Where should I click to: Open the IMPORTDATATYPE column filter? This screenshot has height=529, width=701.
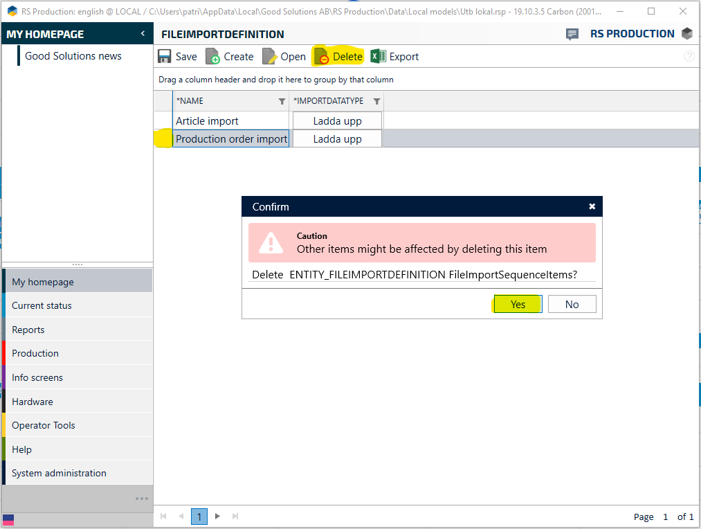click(x=376, y=101)
